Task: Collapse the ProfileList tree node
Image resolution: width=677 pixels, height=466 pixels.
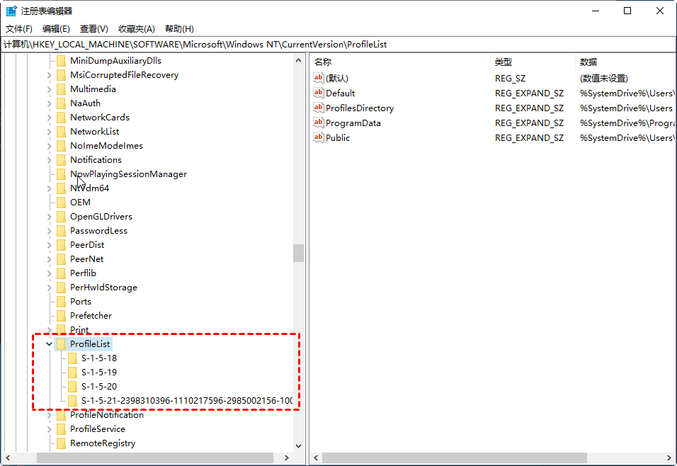Action: click(49, 343)
